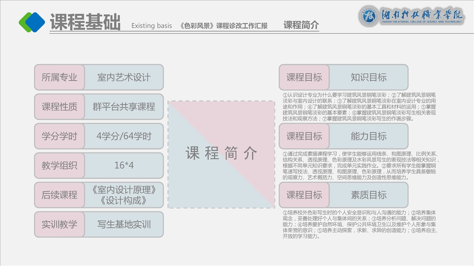Image resolution: width=474 pixels, height=266 pixels.
Task: Open the 能力目标 section box
Action: [368, 136]
